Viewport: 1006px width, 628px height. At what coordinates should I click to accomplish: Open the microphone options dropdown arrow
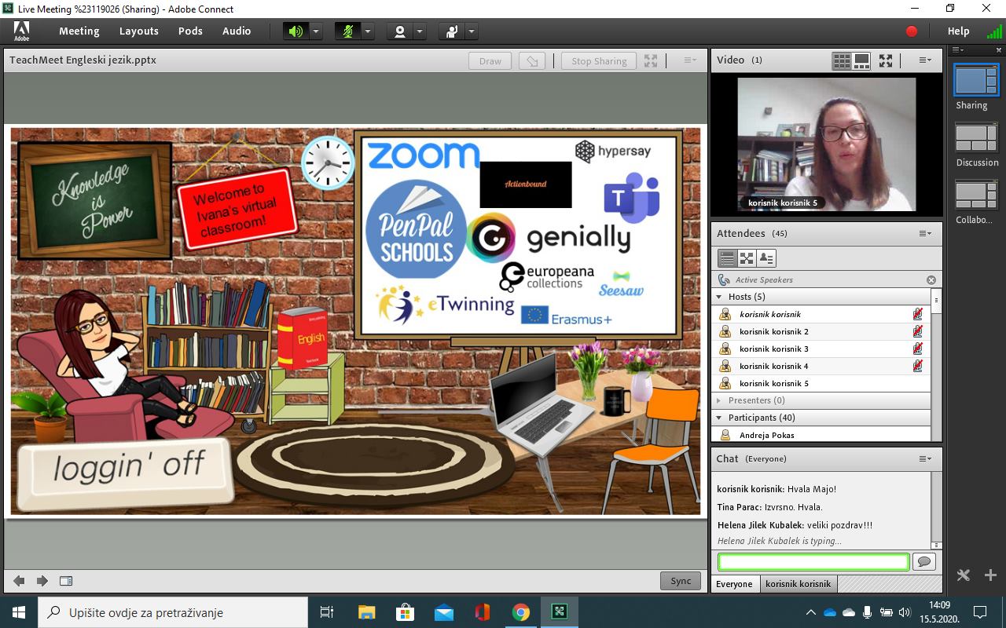368,31
